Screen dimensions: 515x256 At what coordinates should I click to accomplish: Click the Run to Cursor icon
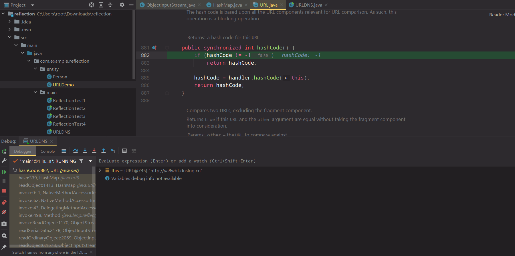(x=113, y=151)
